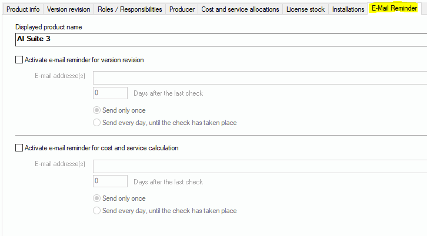
Task: Click the Displayed product name field
Action: (221, 40)
